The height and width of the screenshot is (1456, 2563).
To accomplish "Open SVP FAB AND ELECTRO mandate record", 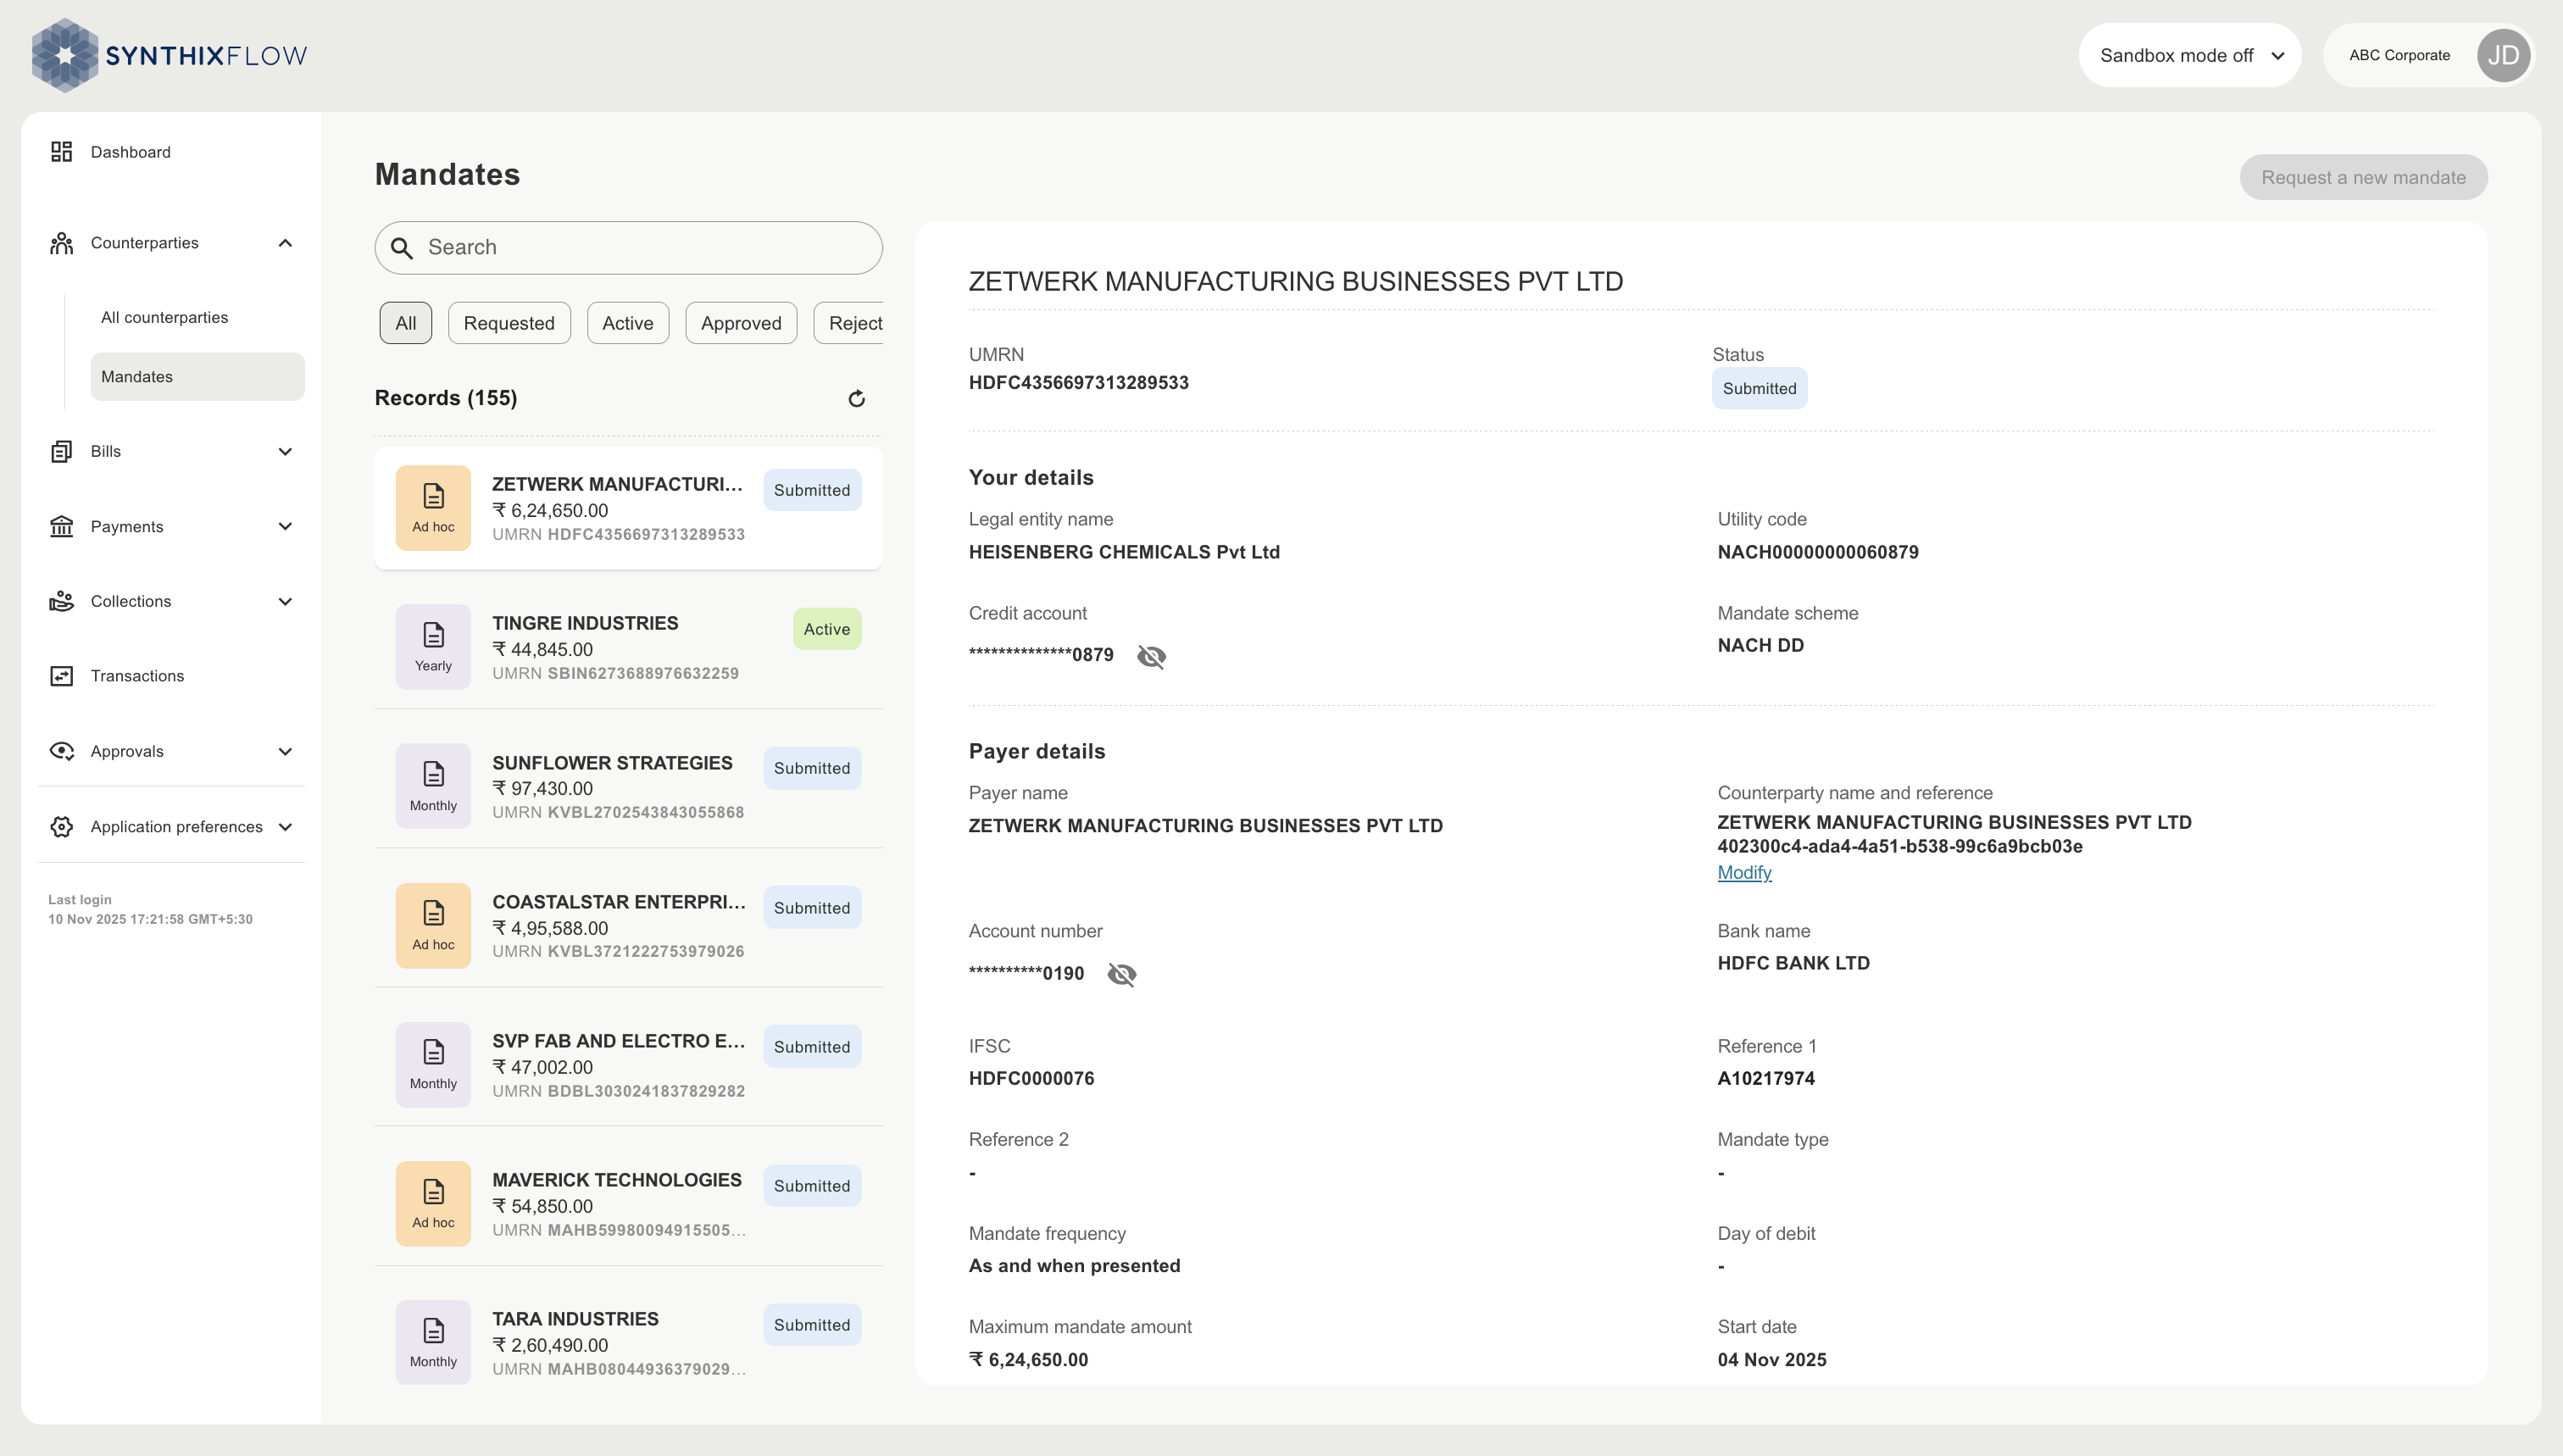I will click(628, 1064).
